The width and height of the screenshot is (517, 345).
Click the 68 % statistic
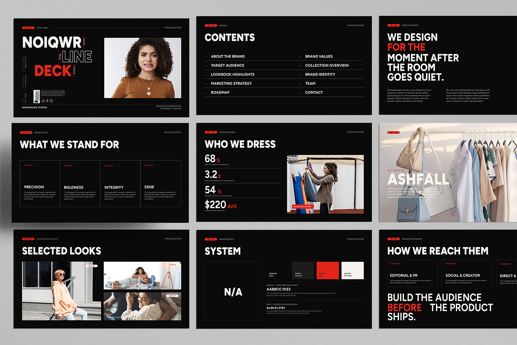[212, 159]
